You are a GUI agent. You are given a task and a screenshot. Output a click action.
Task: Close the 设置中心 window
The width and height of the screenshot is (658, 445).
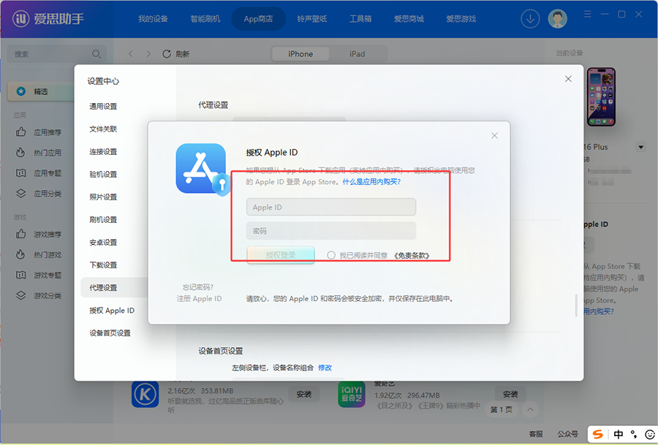(568, 79)
